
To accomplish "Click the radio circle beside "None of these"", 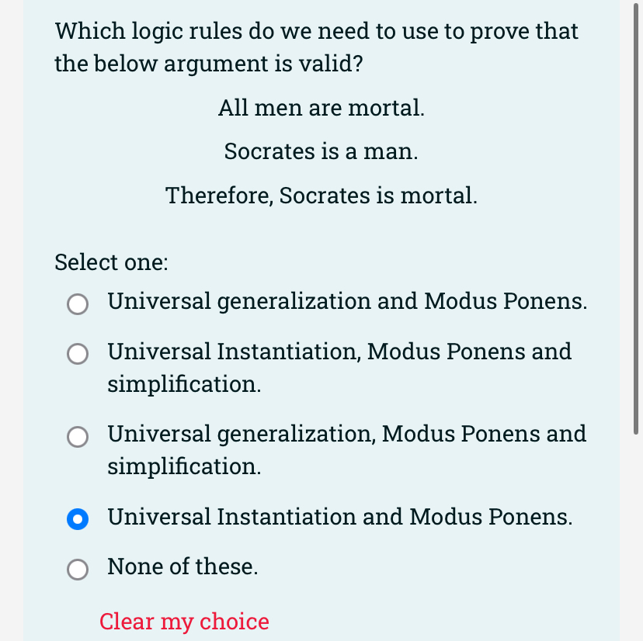I will 77,570.
